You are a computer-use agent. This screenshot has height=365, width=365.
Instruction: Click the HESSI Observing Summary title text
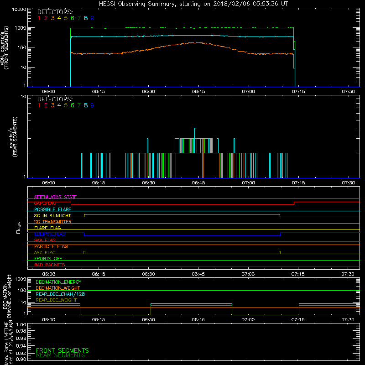click(x=193, y=4)
